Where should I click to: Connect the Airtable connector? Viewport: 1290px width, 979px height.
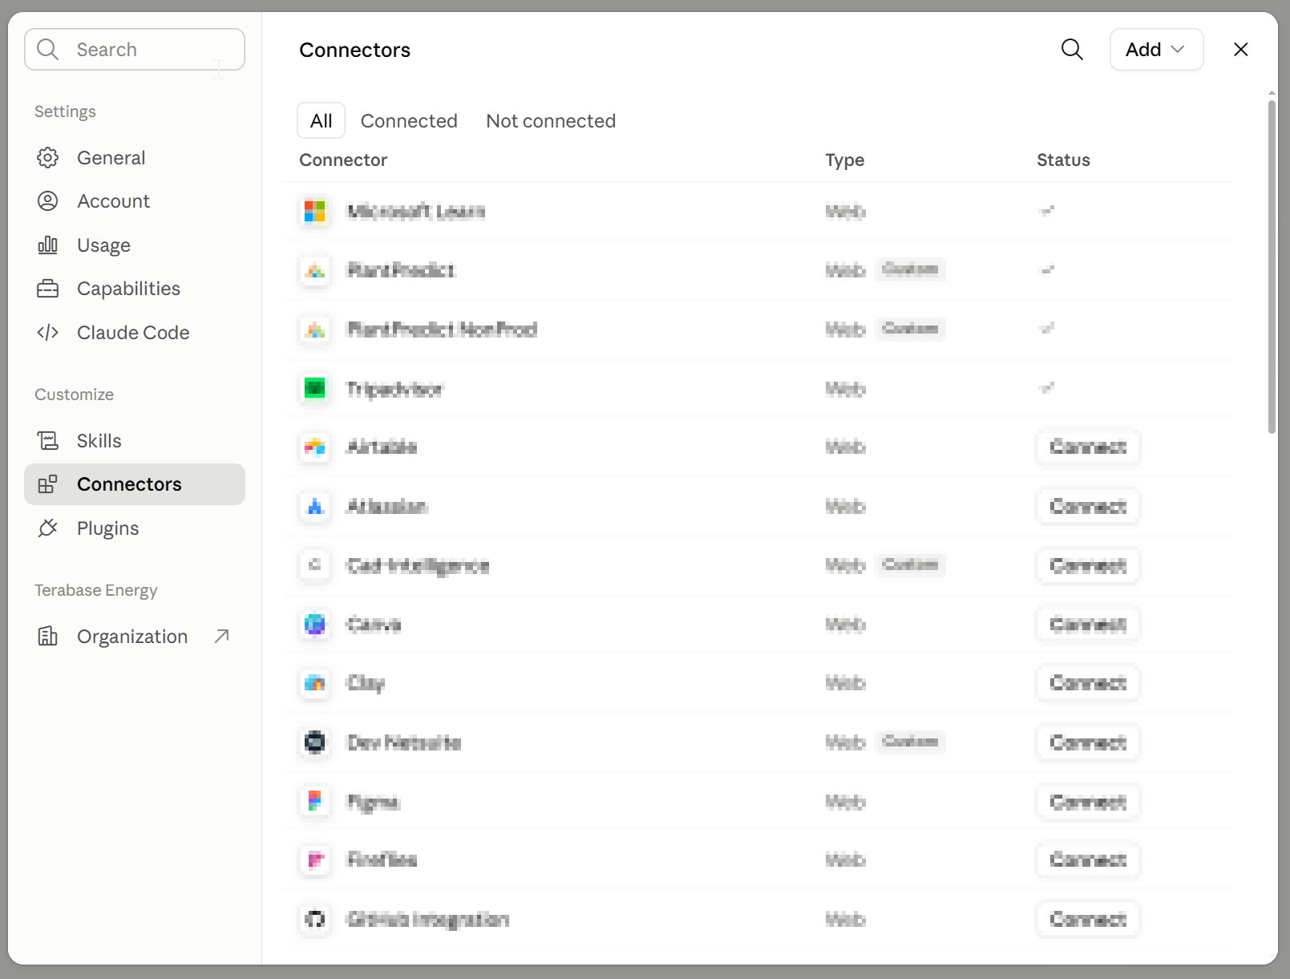coord(1088,447)
